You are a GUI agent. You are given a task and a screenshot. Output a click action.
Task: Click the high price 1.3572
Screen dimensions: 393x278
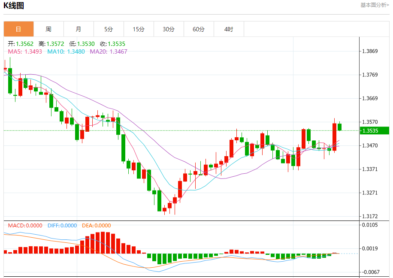(55, 44)
